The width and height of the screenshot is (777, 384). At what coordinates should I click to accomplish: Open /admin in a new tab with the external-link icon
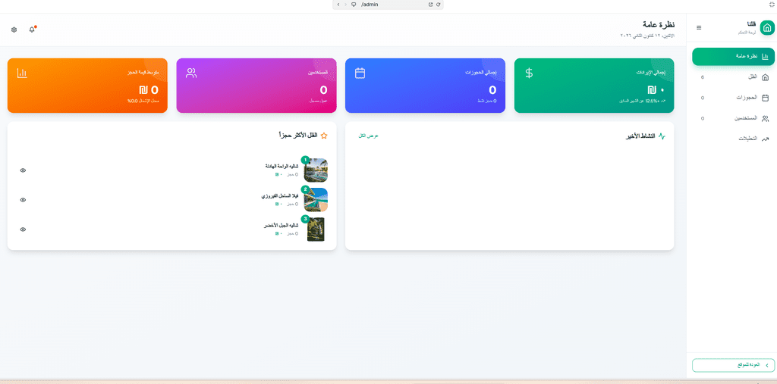(431, 5)
